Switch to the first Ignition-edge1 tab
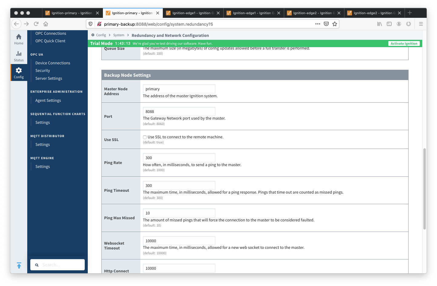The image size is (437, 286). click(x=193, y=13)
